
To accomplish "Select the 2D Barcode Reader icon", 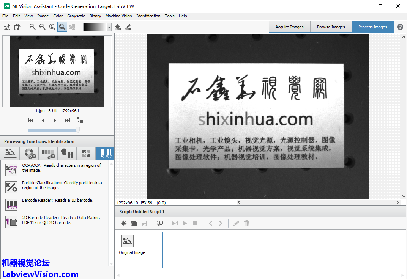I will pos(11,222).
